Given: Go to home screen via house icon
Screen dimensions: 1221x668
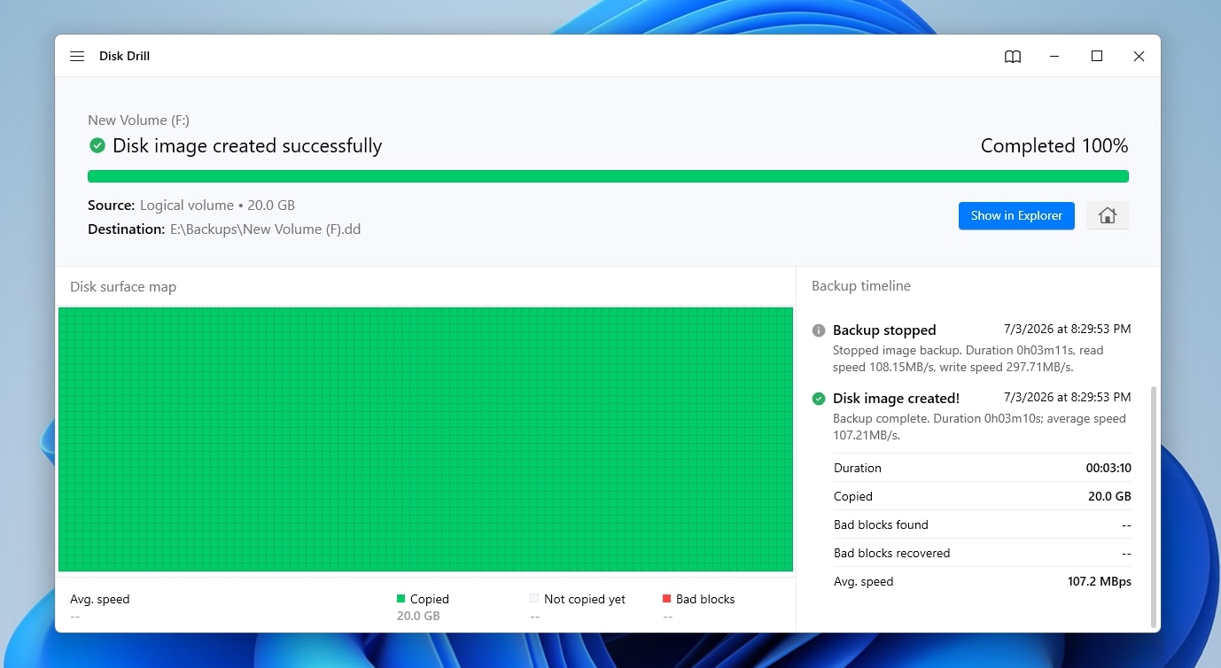Looking at the screenshot, I should click(x=1107, y=215).
